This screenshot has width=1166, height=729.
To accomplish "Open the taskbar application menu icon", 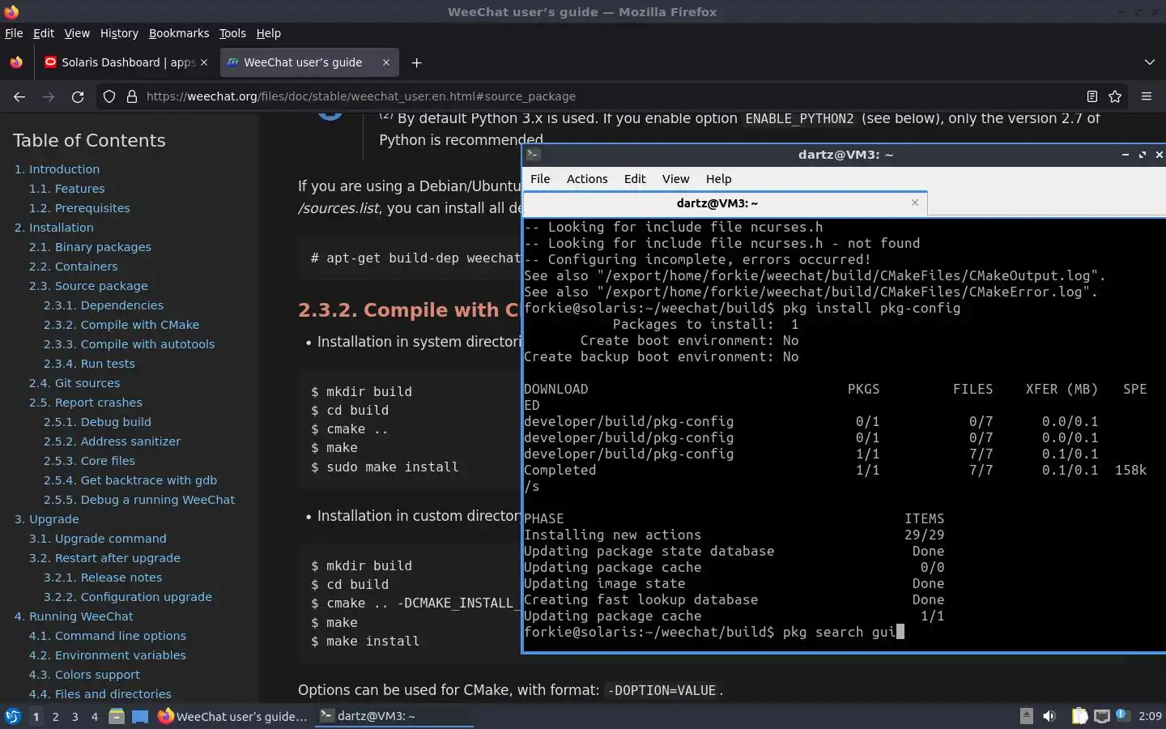I will tap(12, 716).
